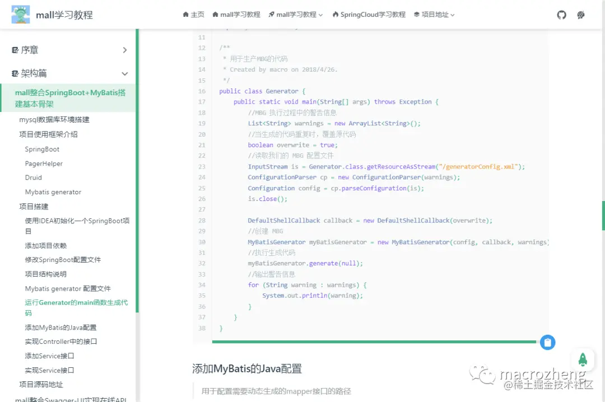
Task: Click generatorConfig.xml string in code
Action: point(478,167)
